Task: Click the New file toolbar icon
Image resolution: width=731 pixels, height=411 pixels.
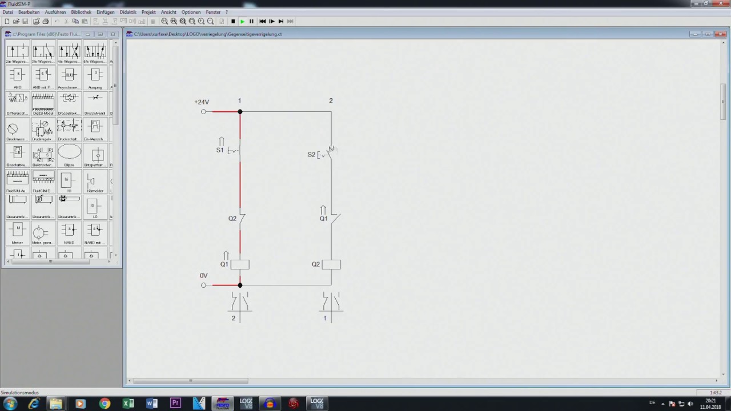Action: [7, 21]
